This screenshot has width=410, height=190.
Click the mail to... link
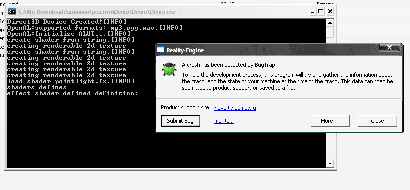pos(224,121)
